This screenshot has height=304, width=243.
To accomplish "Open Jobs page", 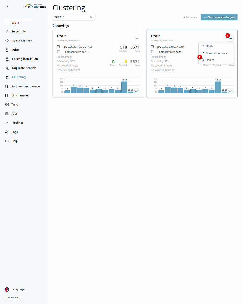I will pyautogui.click(x=14, y=113).
